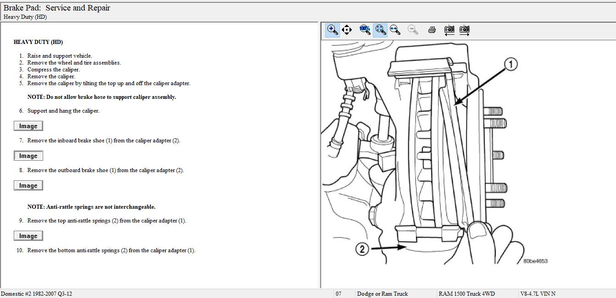Click step 'Support and hang the caliper.'

click(x=63, y=111)
